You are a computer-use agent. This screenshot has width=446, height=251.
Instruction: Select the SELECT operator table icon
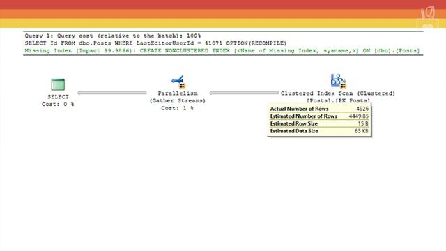click(58, 84)
